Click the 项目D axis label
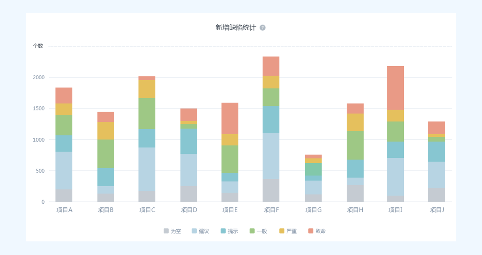Image resolution: width=482 pixels, height=255 pixels. [189, 210]
